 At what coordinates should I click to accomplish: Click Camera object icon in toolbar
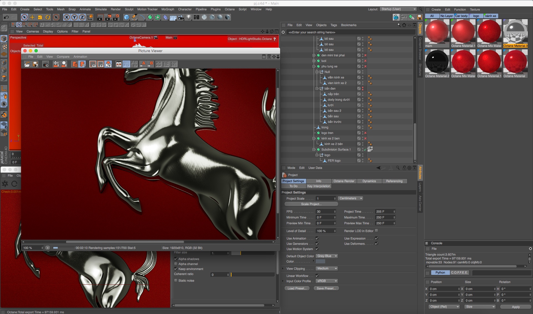click(181, 17)
